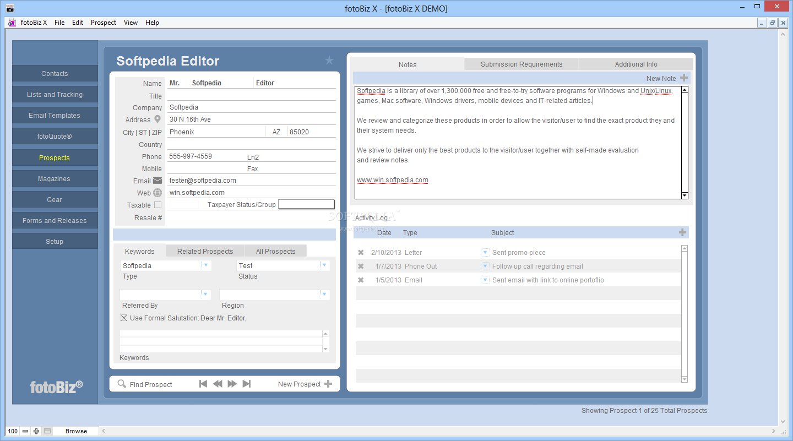Screen dimensions: 793x441
Task: Click Activity Log scrollbar down arrow
Action: 685,379
